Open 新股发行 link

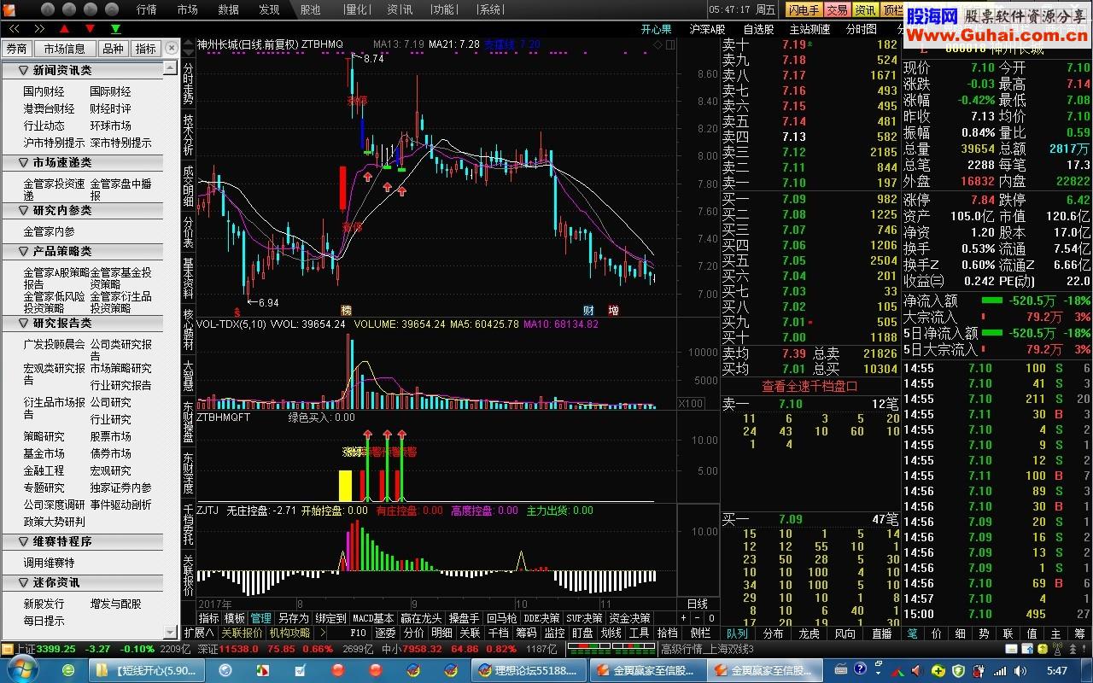pos(44,604)
